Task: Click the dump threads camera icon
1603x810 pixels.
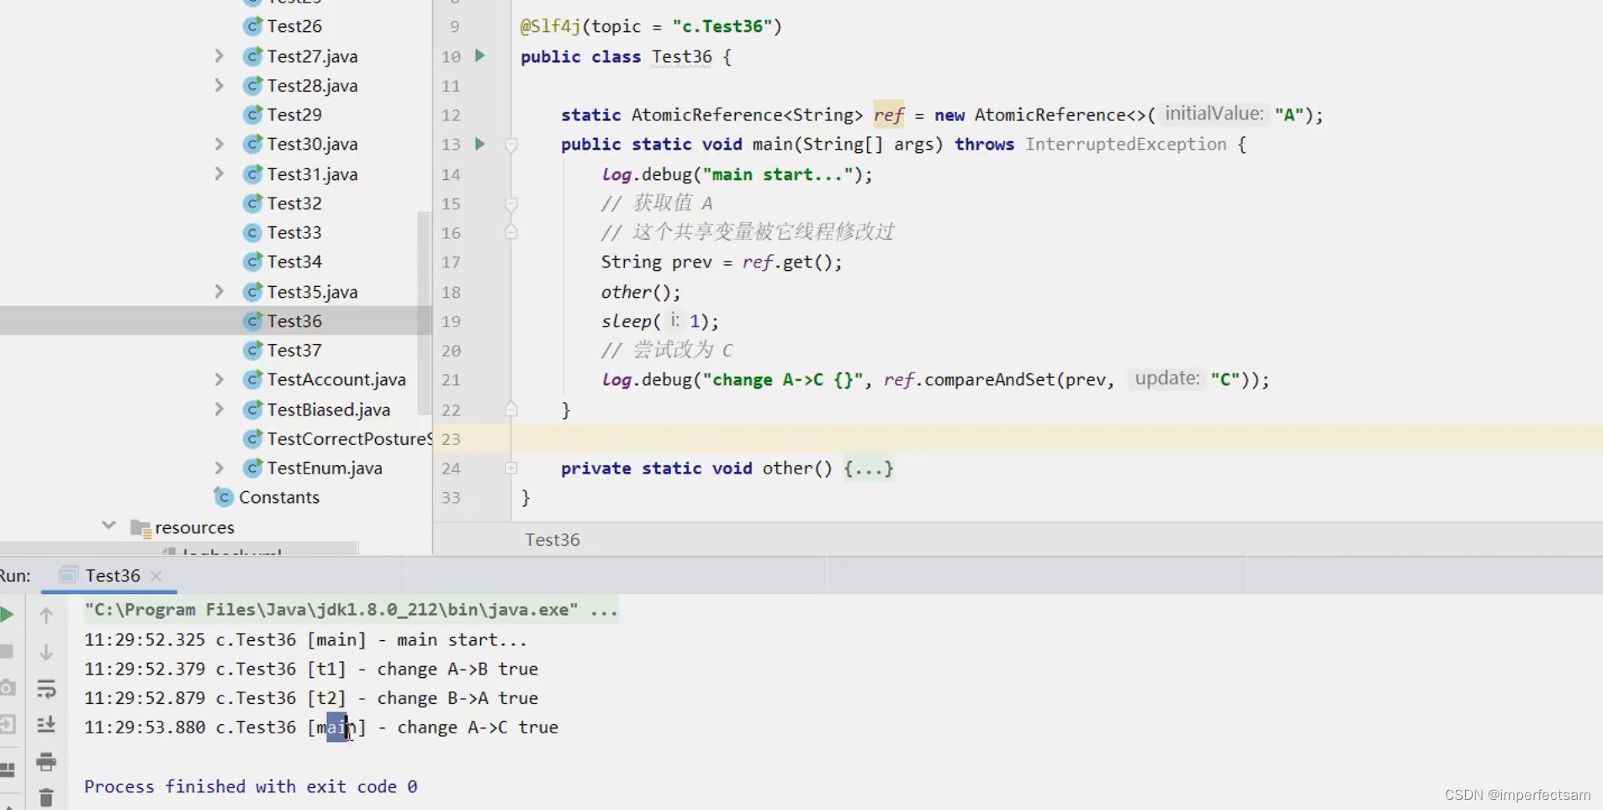Action: [x=7, y=688]
